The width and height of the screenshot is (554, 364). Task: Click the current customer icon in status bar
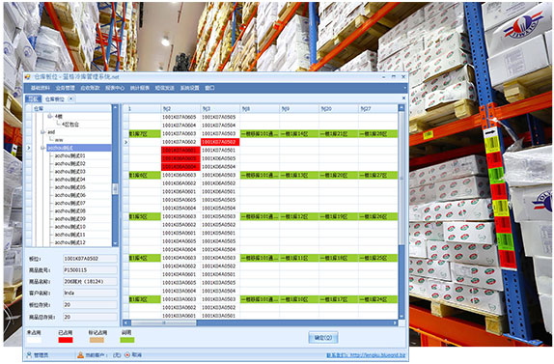point(80,354)
